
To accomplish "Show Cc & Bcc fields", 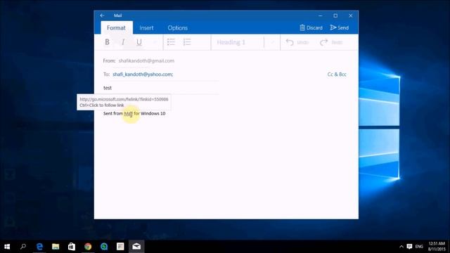I will (x=337, y=74).
